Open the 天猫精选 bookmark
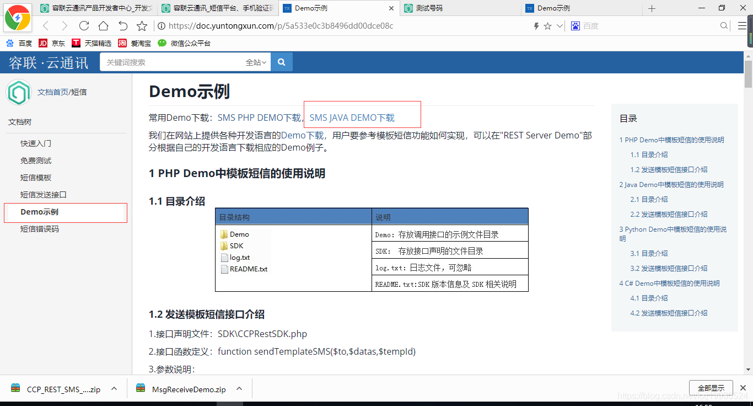The width and height of the screenshot is (753, 406). coord(92,43)
